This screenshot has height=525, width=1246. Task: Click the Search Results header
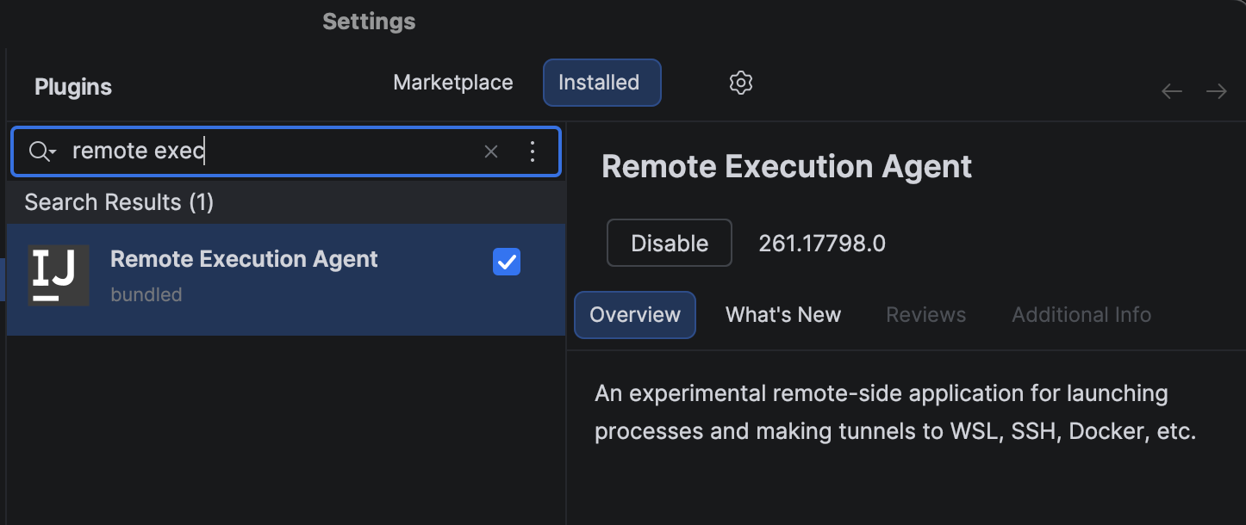tap(119, 201)
